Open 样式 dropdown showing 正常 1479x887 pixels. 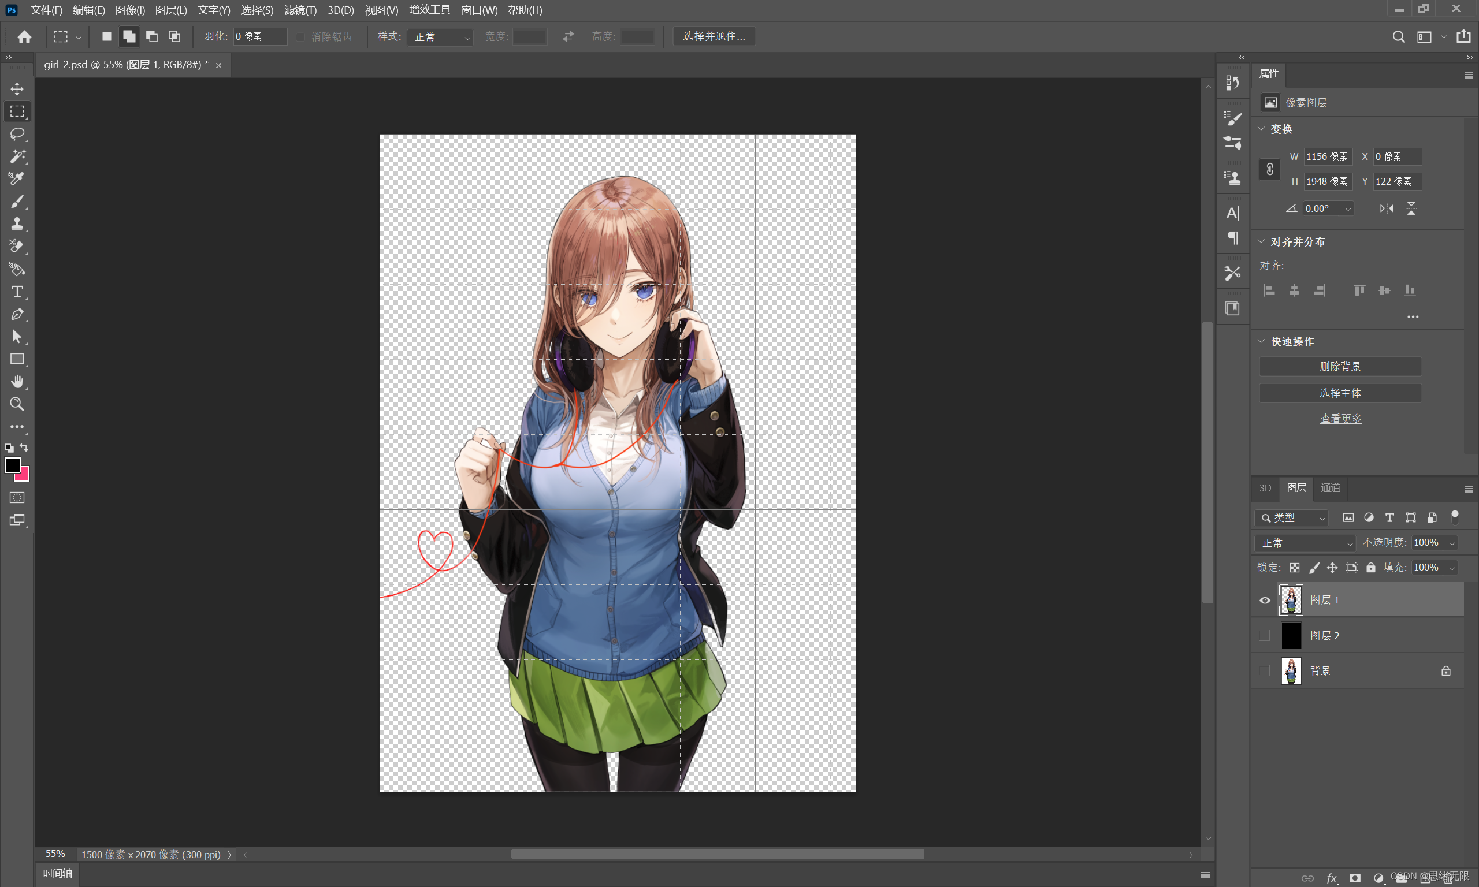point(440,37)
